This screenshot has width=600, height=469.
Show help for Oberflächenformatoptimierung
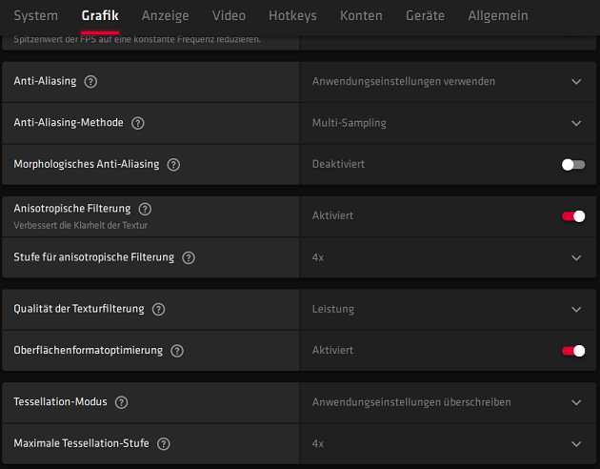point(177,351)
